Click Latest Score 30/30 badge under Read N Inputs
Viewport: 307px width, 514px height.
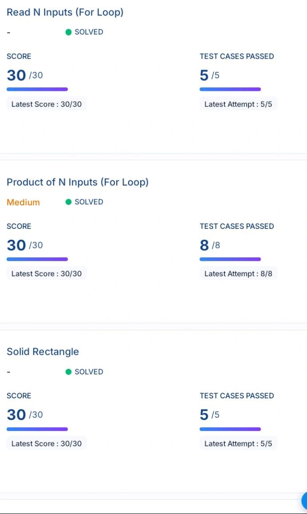point(47,104)
